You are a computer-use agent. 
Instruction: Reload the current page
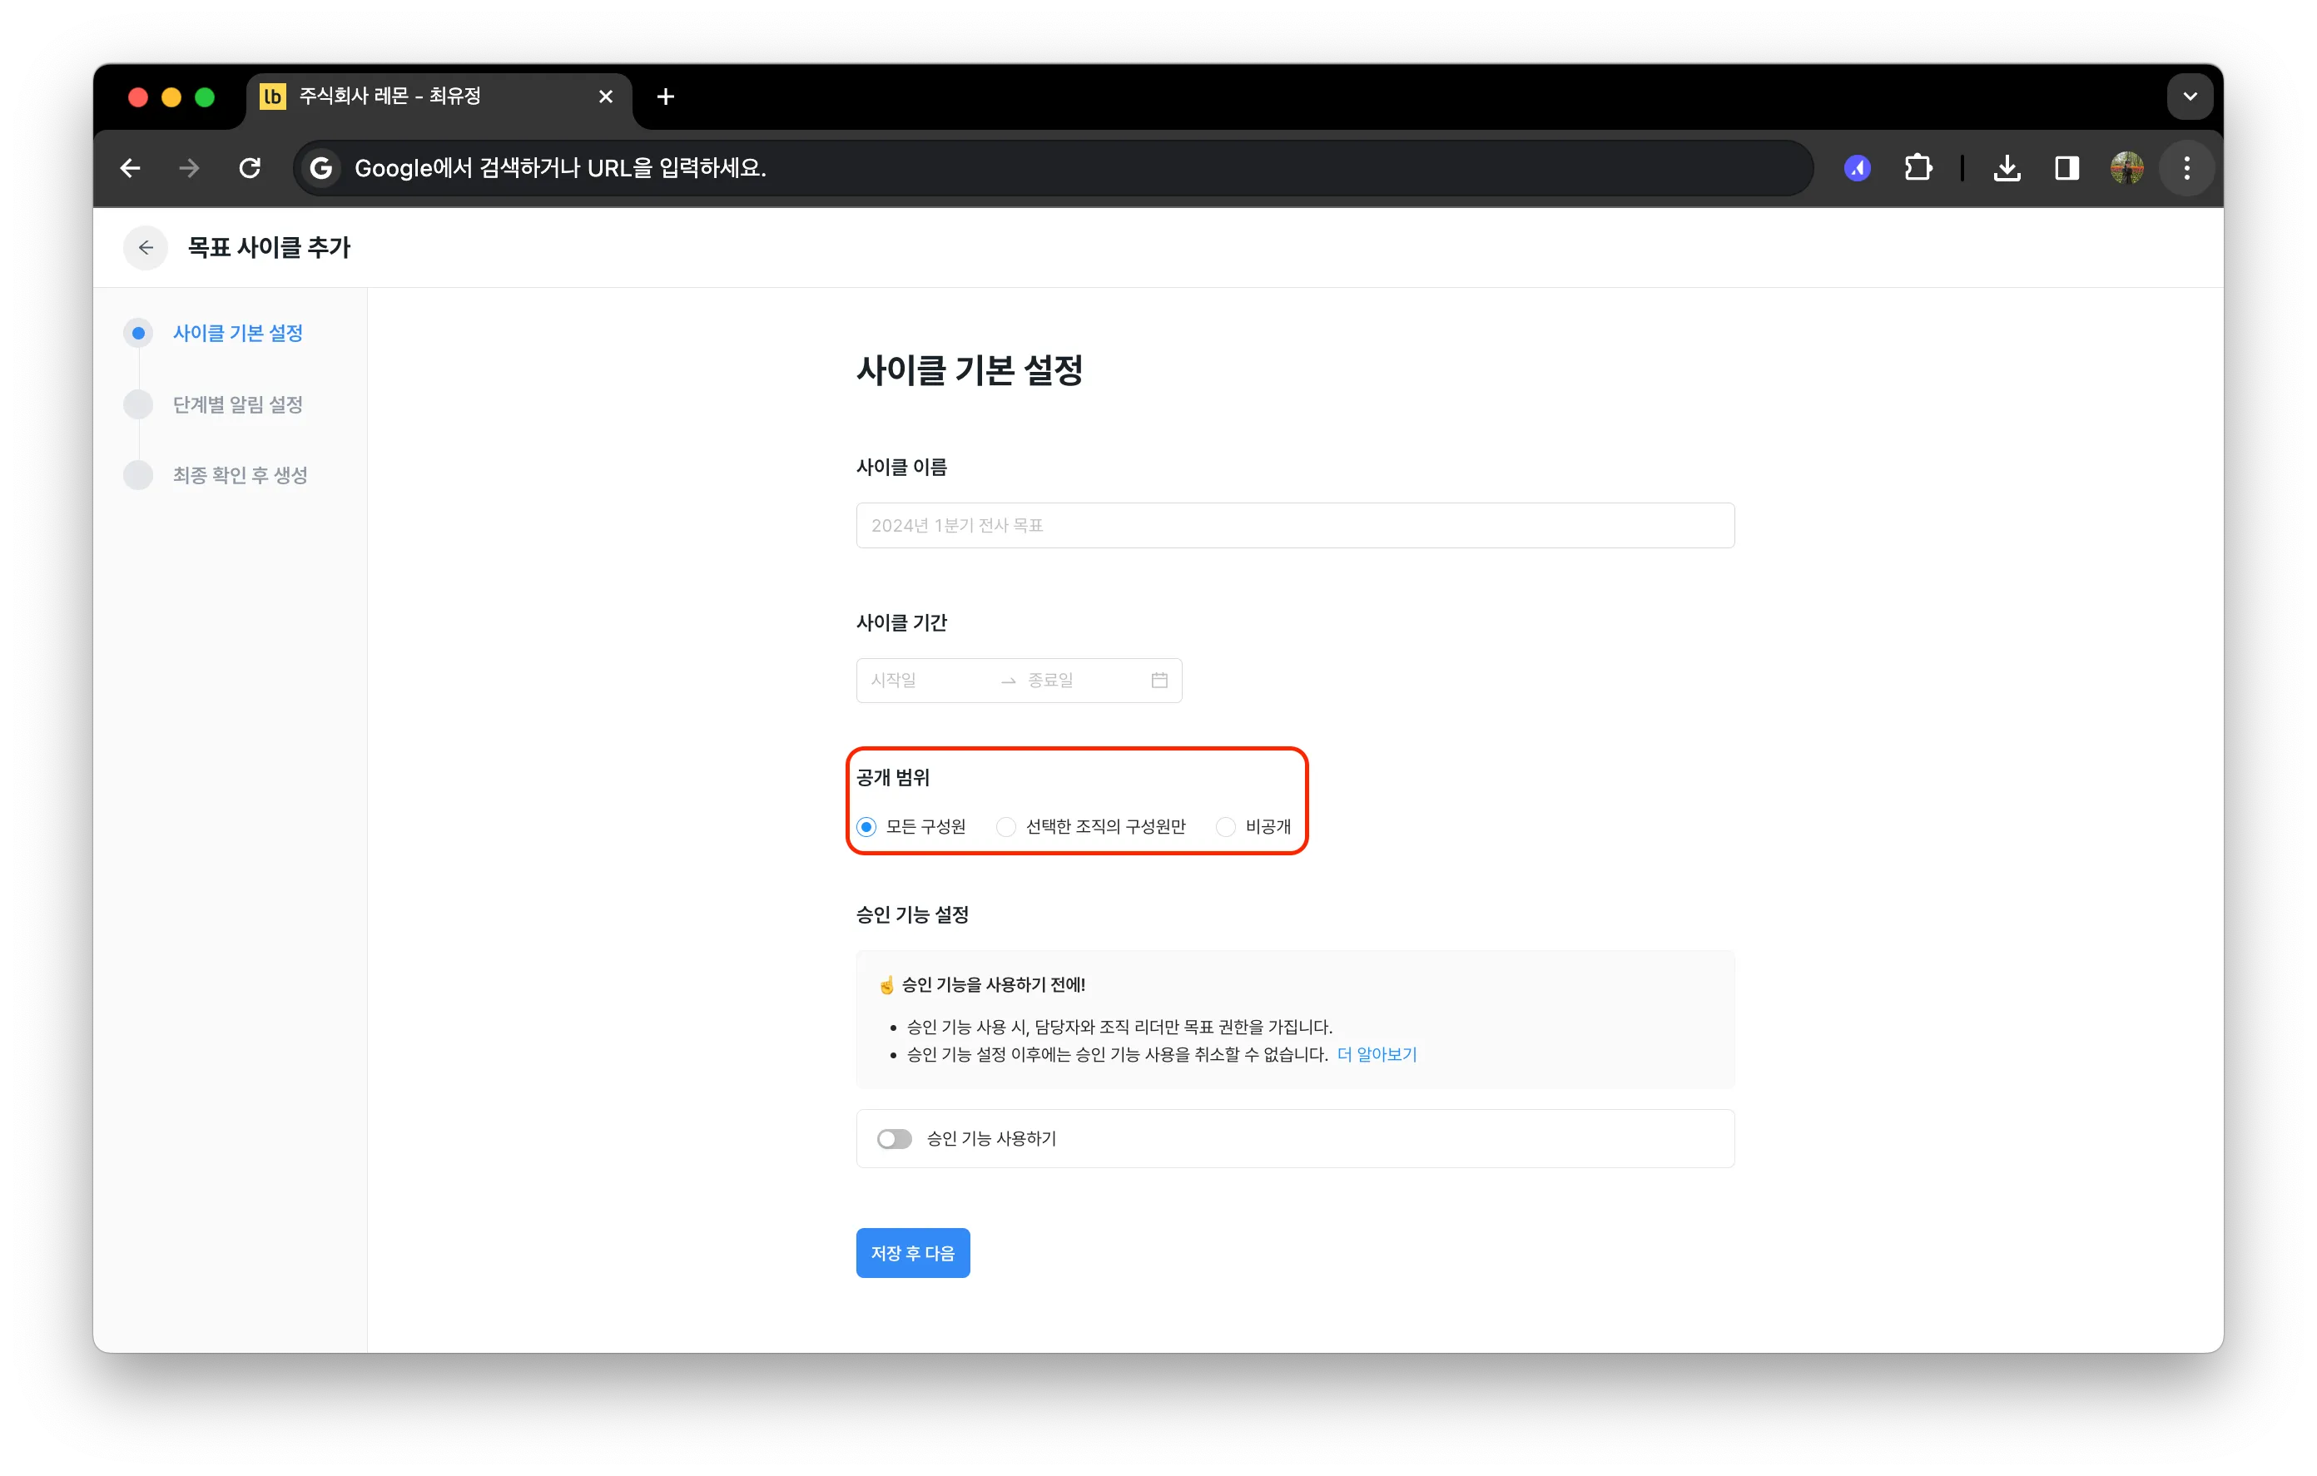pos(251,168)
